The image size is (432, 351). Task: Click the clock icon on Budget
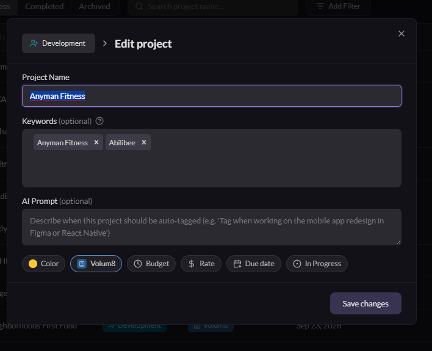(x=138, y=264)
